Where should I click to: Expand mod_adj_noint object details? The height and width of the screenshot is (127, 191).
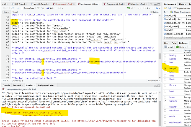165,23
